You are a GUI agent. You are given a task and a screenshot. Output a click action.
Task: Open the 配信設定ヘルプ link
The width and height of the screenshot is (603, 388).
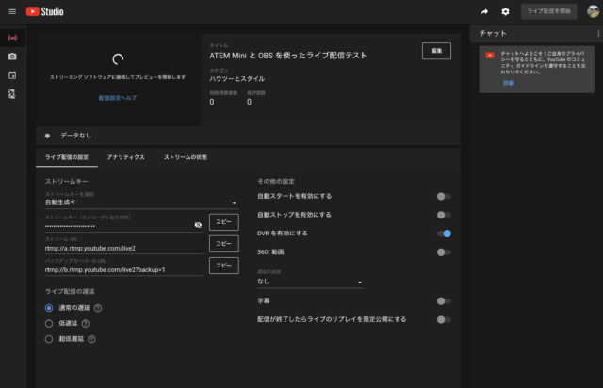click(118, 96)
